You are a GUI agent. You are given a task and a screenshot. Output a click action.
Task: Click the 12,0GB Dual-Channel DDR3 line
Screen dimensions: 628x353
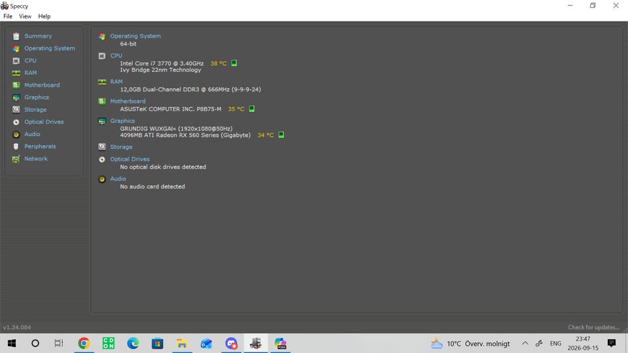(x=190, y=90)
